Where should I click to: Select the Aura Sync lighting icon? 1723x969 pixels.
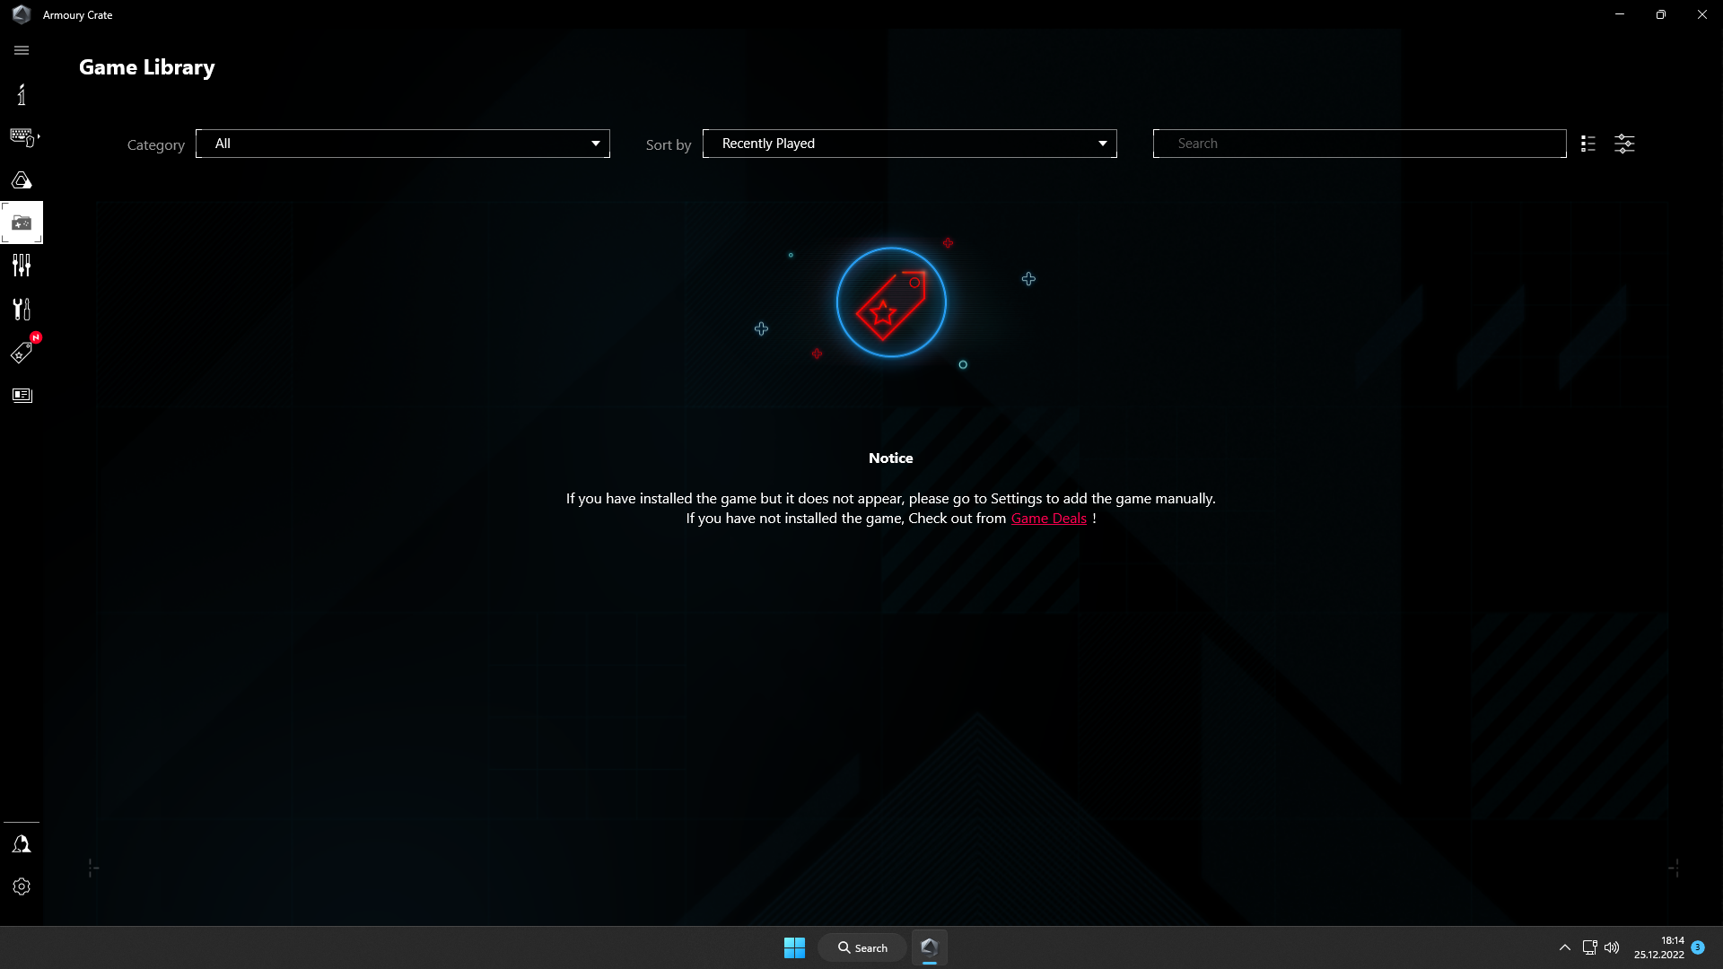(x=22, y=179)
